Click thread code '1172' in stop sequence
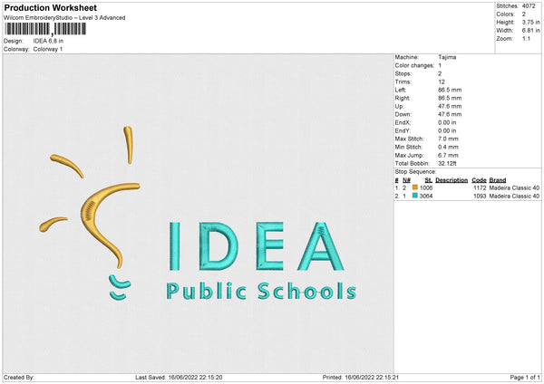 coord(480,187)
